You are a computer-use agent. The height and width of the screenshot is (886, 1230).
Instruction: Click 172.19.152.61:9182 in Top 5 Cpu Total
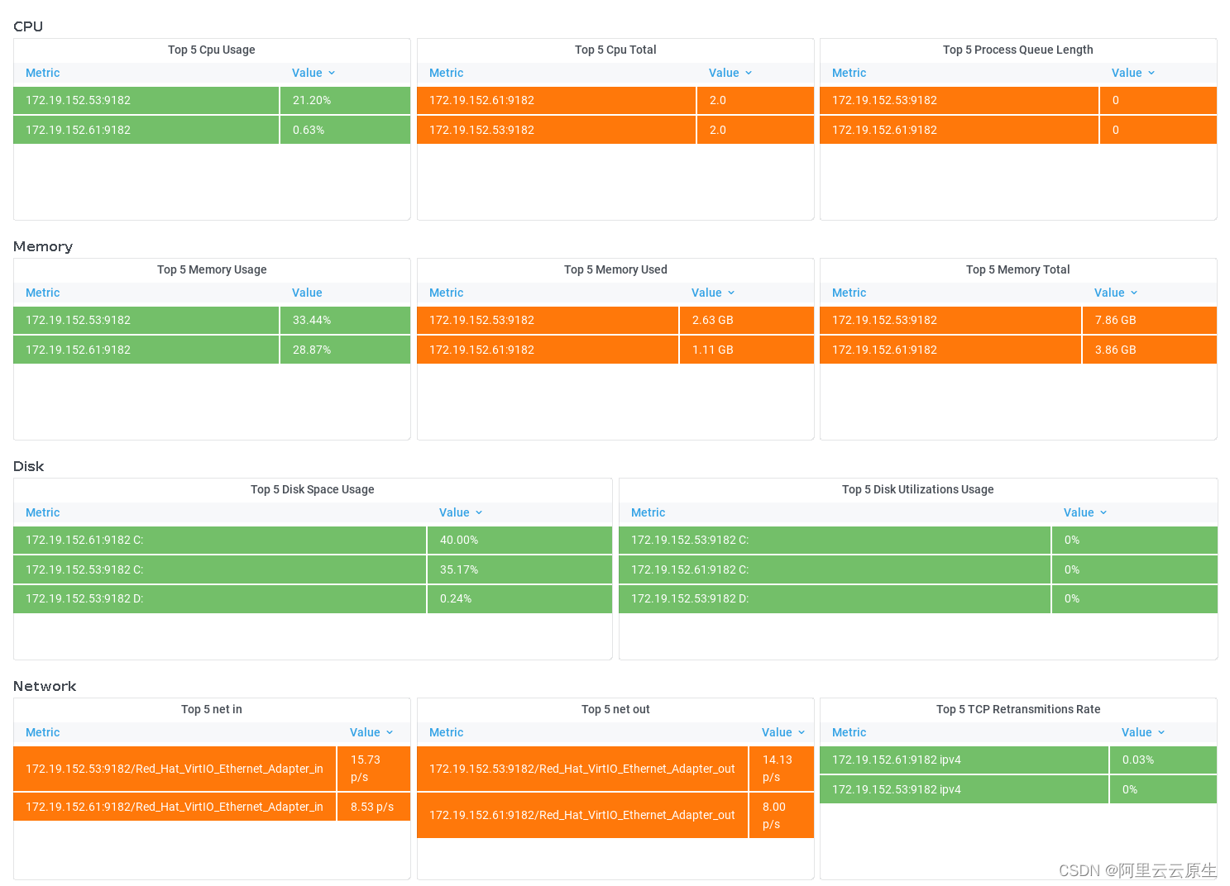point(556,100)
